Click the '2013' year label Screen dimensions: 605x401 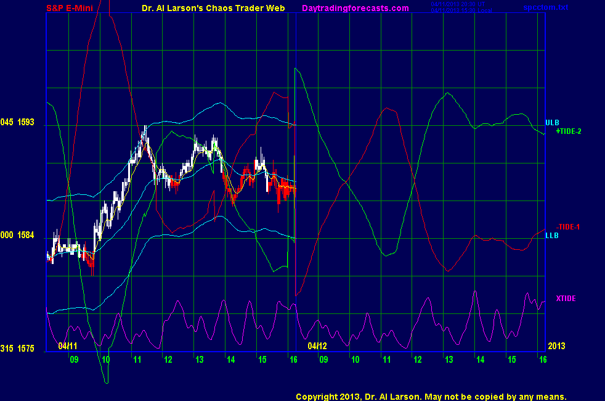click(556, 345)
